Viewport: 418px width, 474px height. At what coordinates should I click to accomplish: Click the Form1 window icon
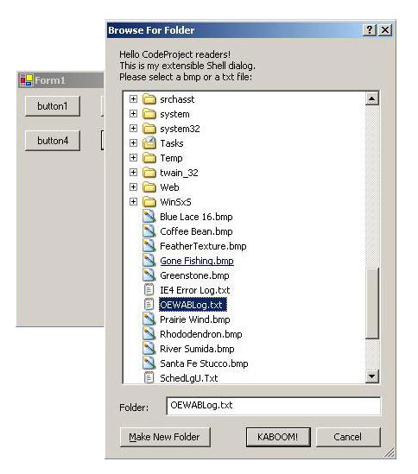[26, 80]
